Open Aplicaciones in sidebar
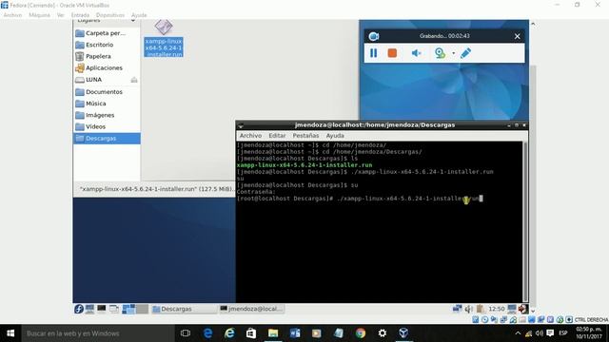The width and height of the screenshot is (609, 342). coord(107,67)
